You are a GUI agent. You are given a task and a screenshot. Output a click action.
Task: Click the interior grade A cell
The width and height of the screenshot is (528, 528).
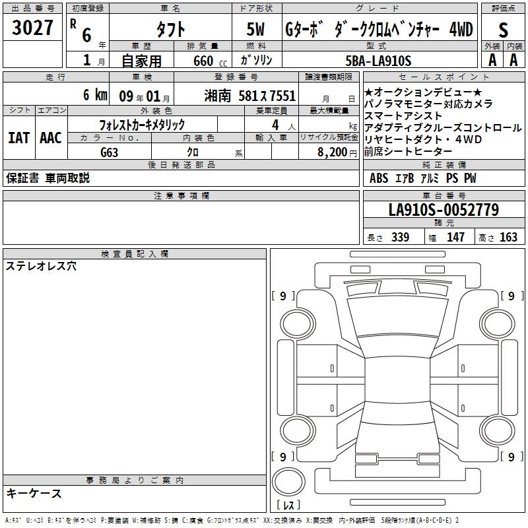click(513, 60)
